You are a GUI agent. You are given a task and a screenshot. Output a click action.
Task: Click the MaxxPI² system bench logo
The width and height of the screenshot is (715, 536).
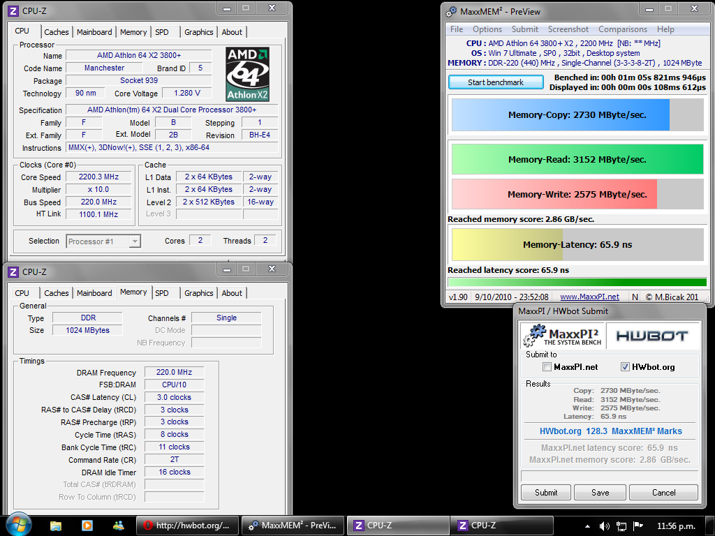coord(562,336)
